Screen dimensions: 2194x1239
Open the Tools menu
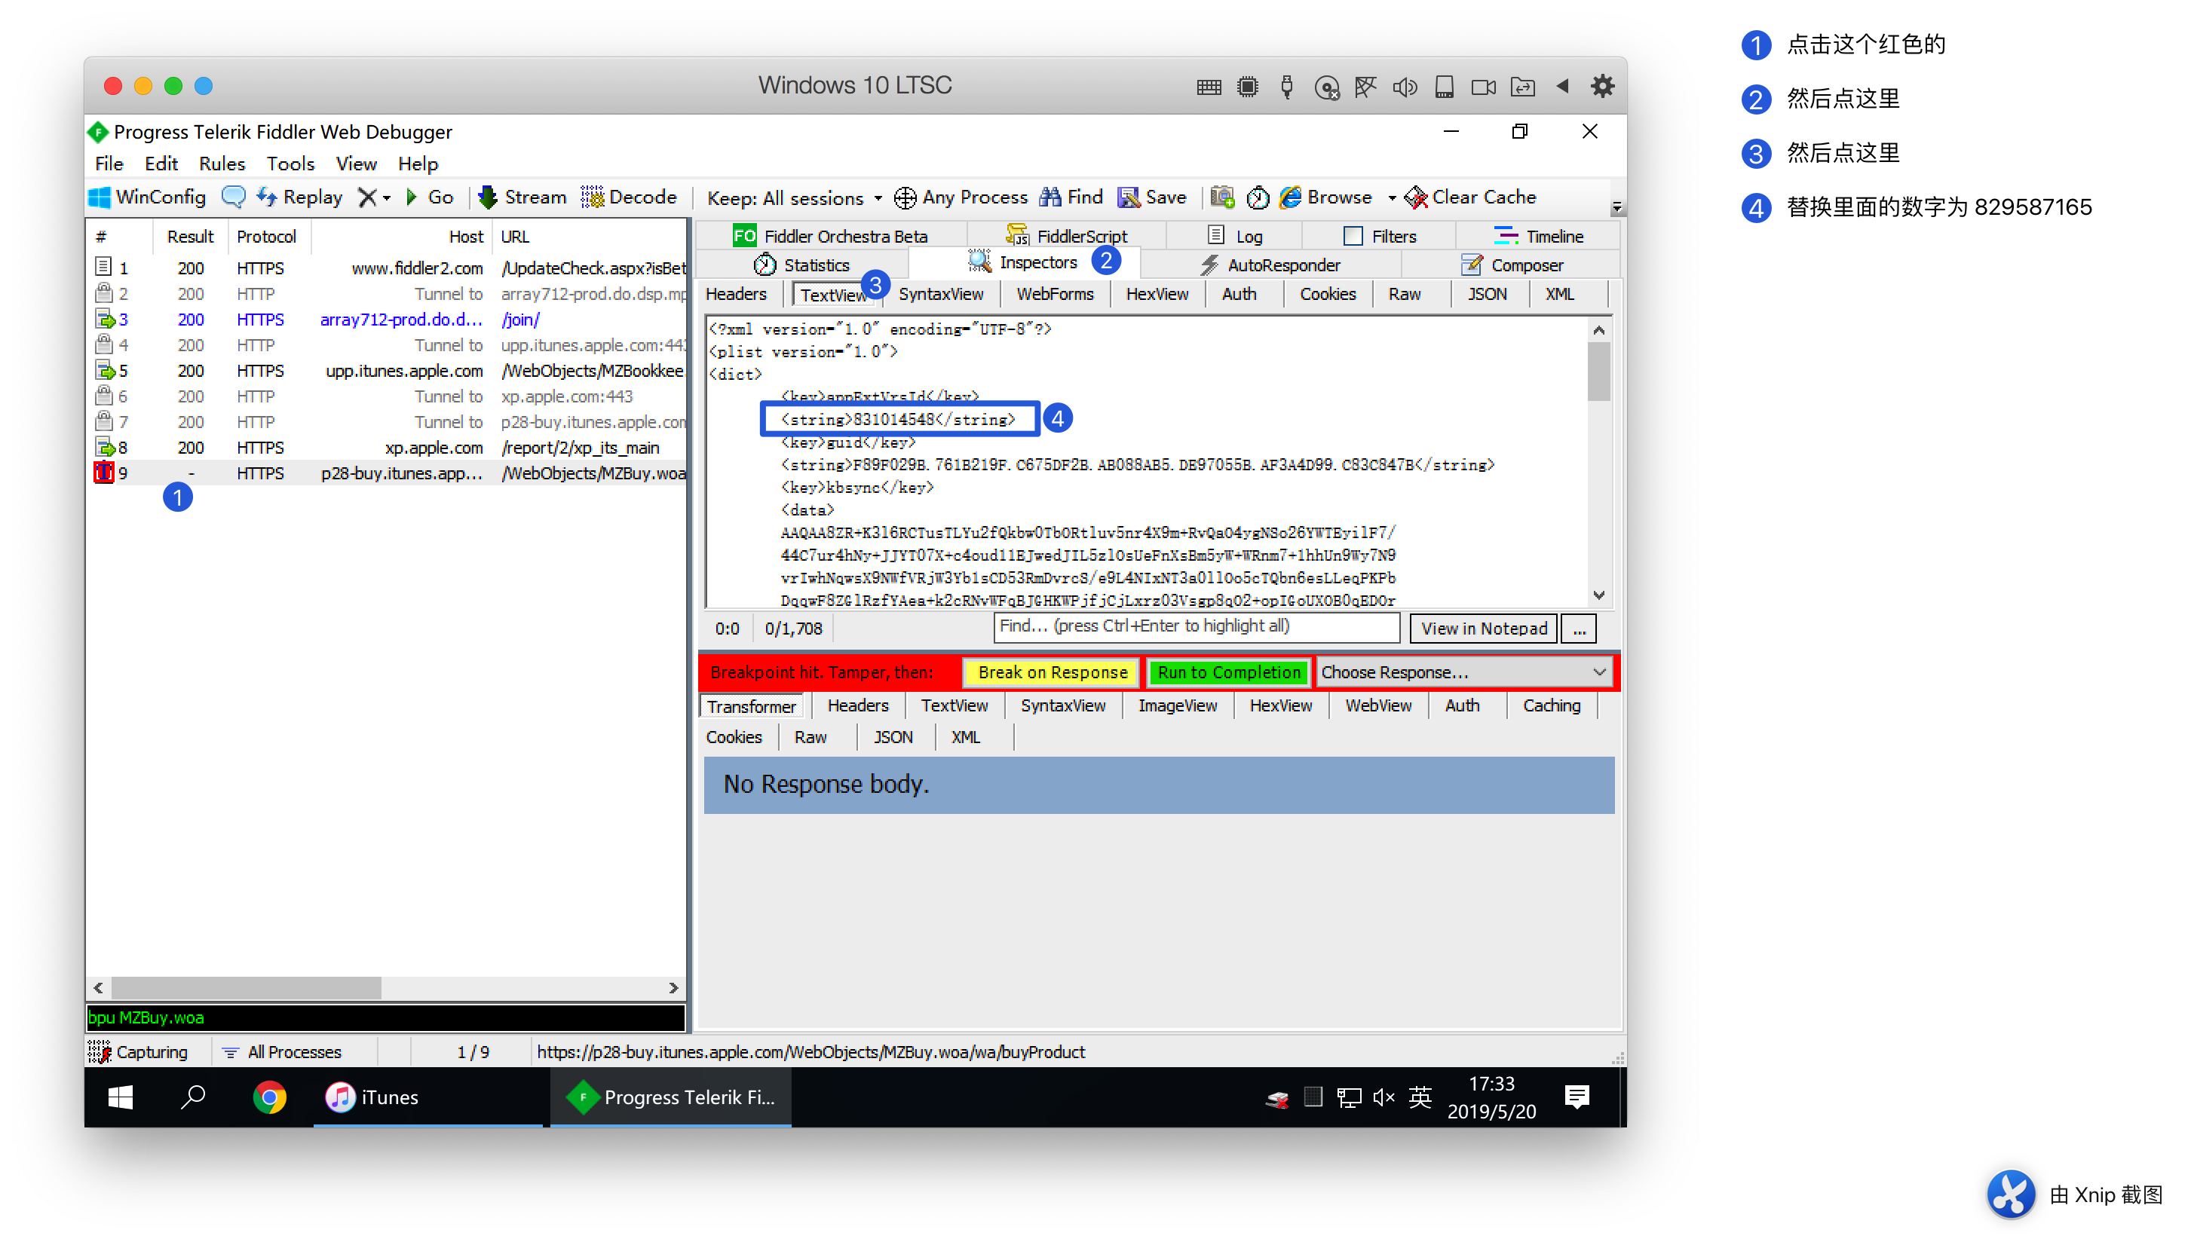(x=290, y=164)
